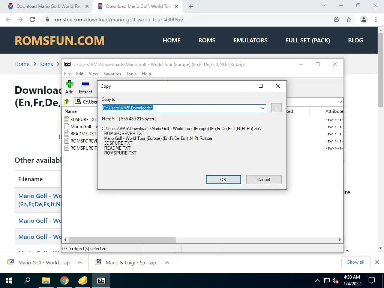The width and height of the screenshot is (384, 288).
Task: Reload the page in Chrome
Action: click(x=32, y=19)
